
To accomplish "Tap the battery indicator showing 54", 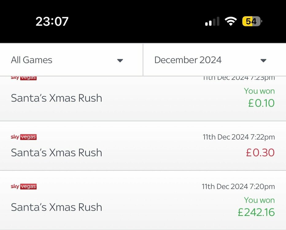I will [x=252, y=21].
